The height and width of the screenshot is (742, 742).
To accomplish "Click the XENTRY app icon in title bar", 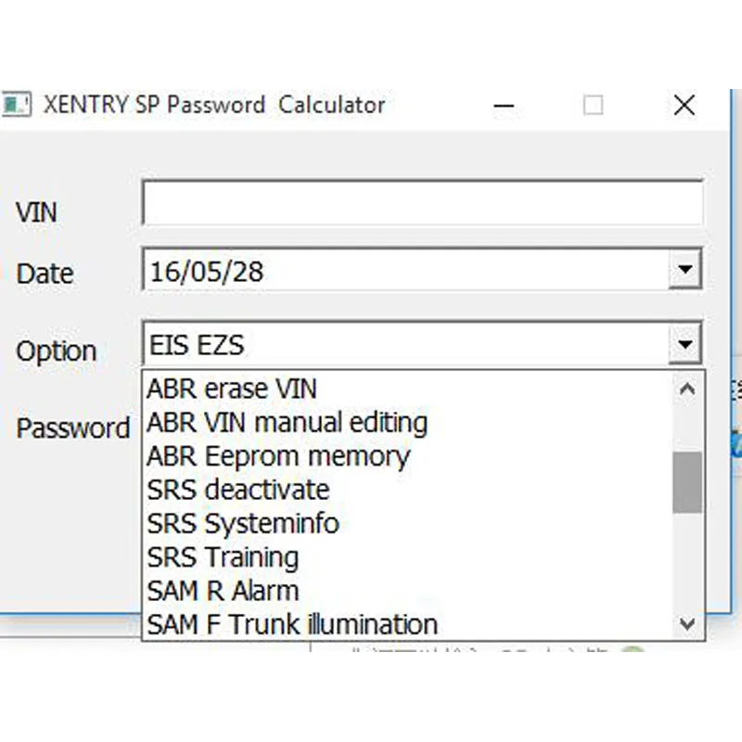I will (16, 104).
